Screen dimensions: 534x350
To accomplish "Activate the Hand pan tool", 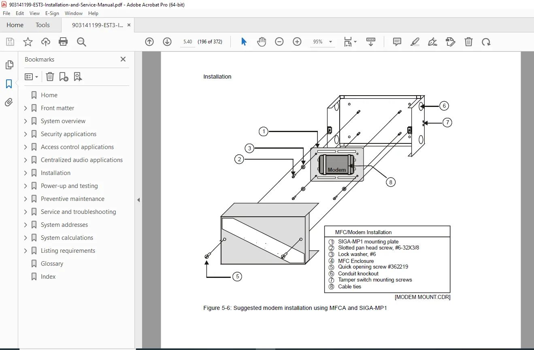I will coord(262,42).
